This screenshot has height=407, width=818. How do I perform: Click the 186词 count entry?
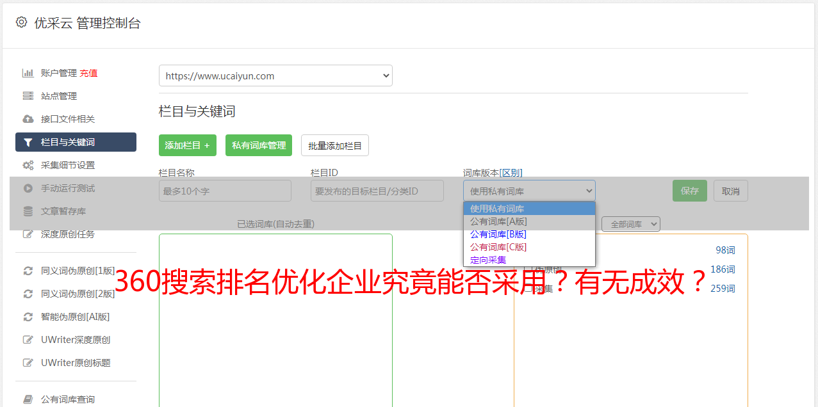[723, 269]
